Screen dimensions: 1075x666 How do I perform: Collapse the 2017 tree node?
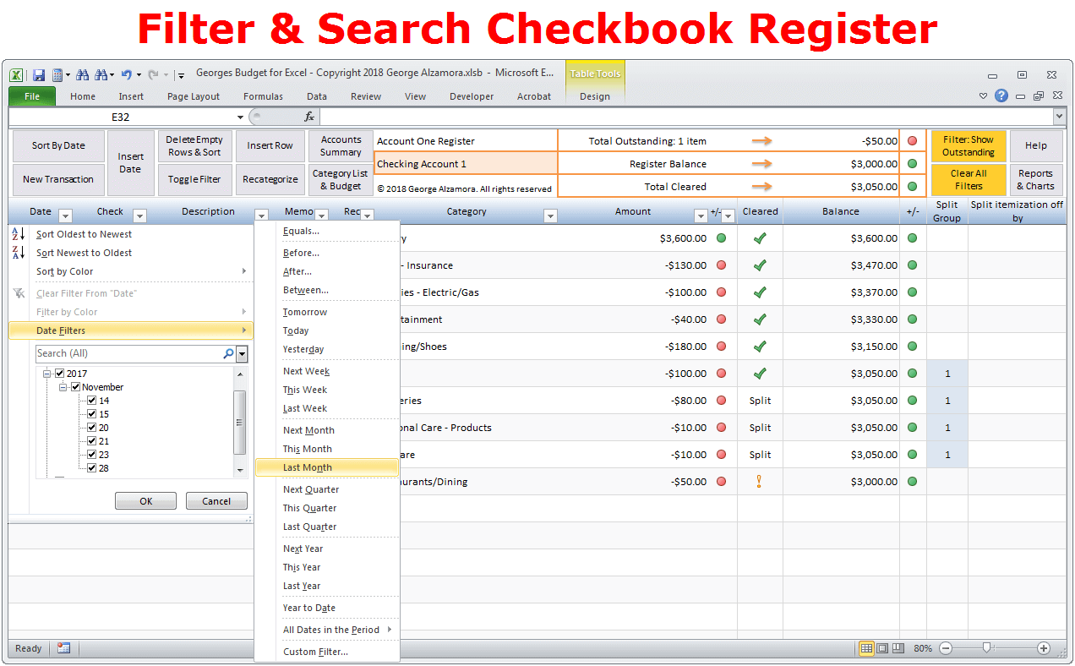[x=47, y=374]
